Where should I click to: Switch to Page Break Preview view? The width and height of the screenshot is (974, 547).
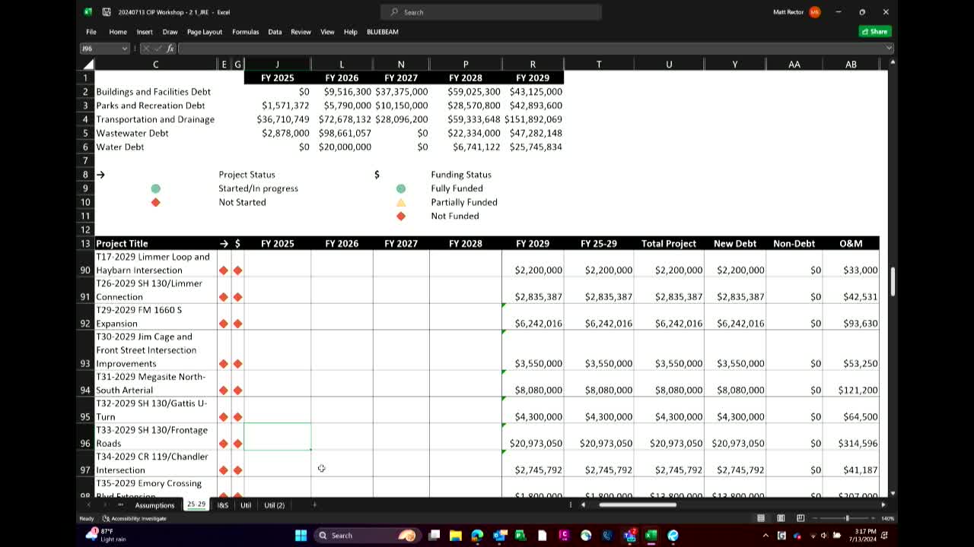coord(801,518)
